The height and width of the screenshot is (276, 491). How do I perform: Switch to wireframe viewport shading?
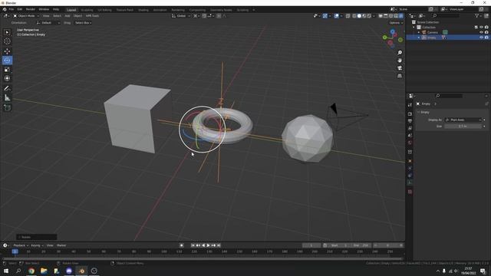click(x=354, y=16)
